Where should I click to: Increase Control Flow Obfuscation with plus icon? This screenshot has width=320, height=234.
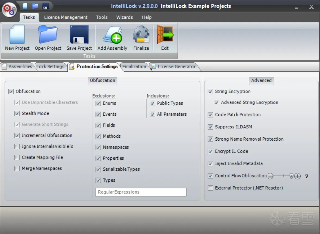pos(297,176)
